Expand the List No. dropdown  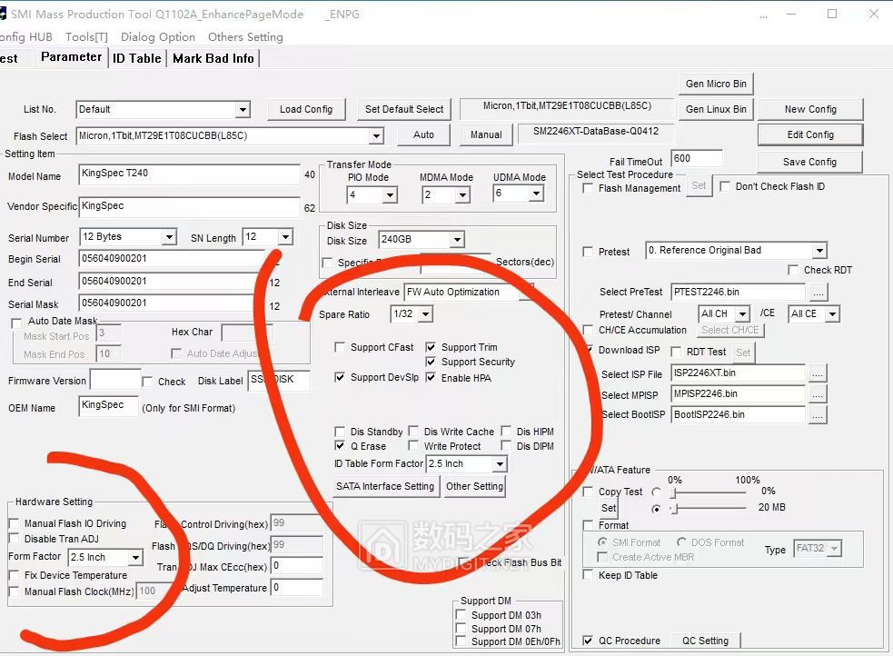click(x=243, y=109)
